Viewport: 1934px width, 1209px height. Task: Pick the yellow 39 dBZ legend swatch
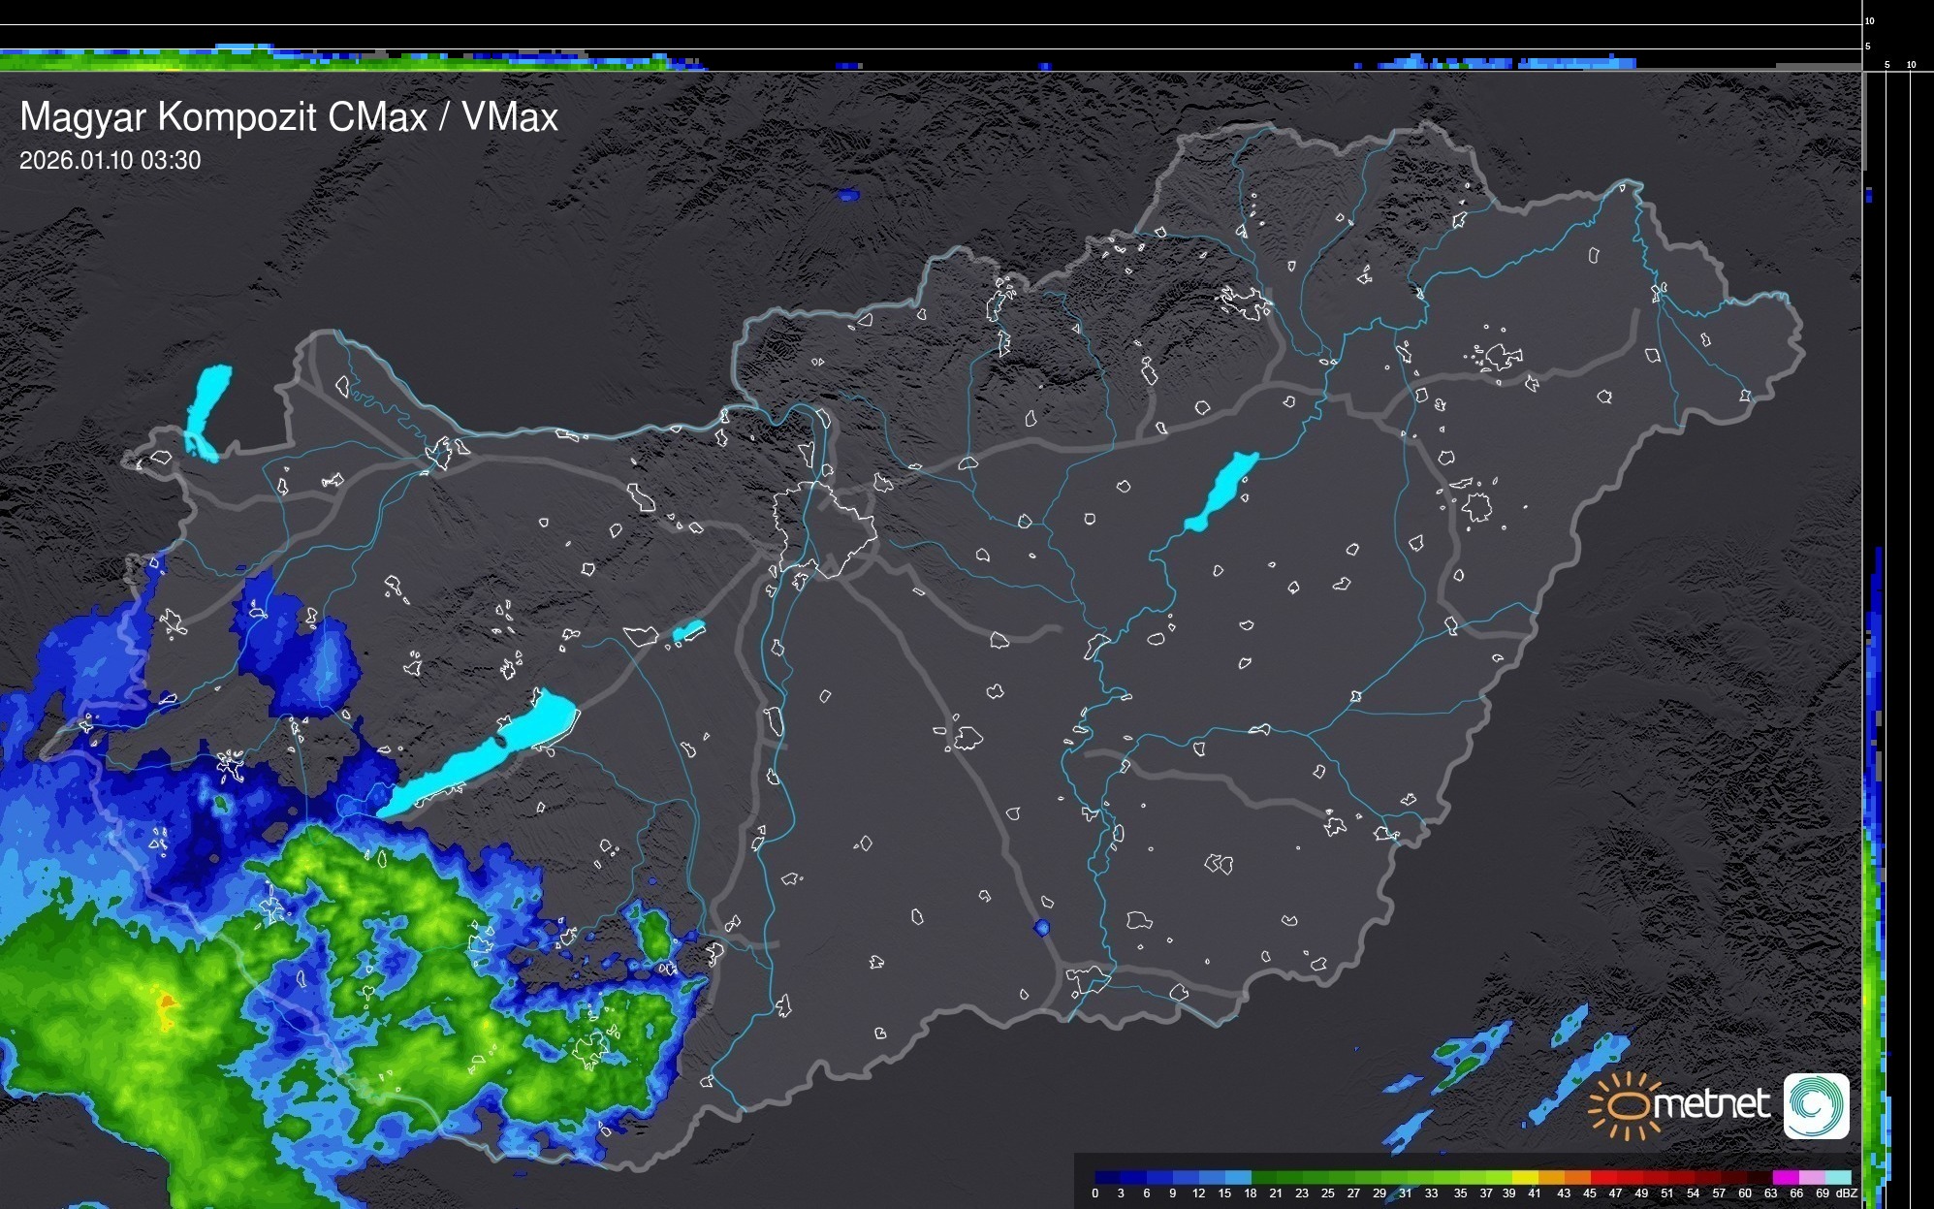(x=1524, y=1177)
